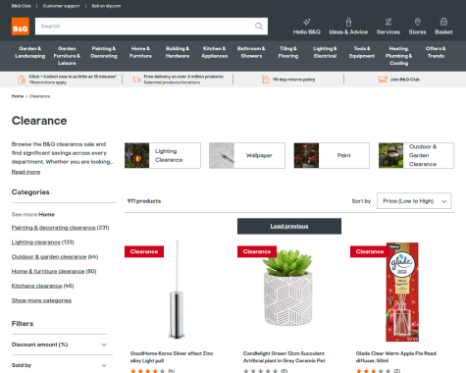Viewport: 466px width, 373px height.
Task: Click the search magnifier icon
Action: point(259,27)
